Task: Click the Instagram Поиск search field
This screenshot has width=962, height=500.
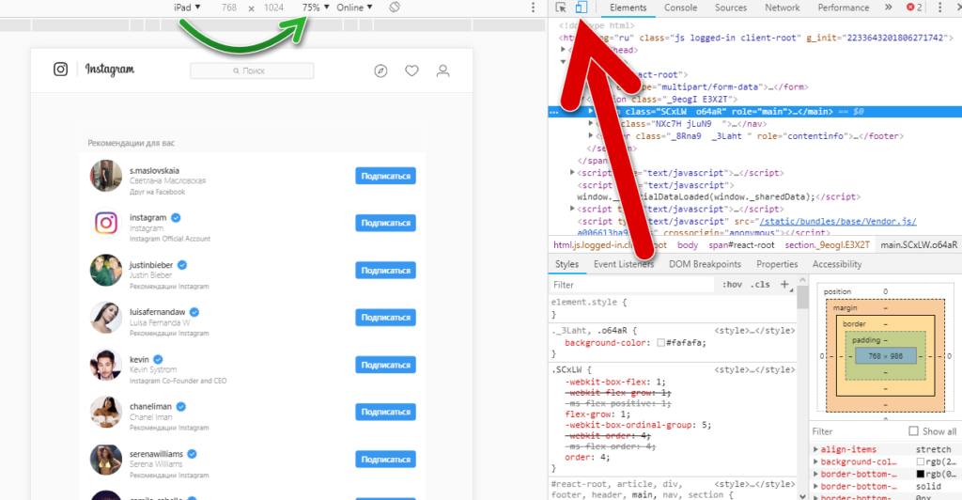Action: tap(252, 70)
